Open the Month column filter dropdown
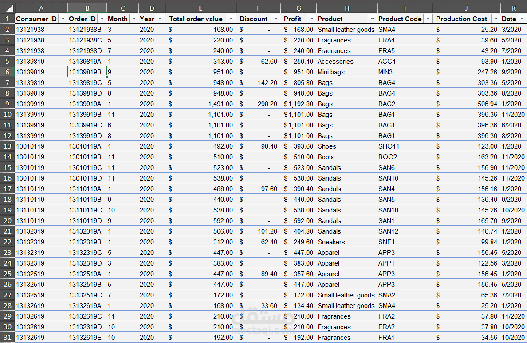 134,19
